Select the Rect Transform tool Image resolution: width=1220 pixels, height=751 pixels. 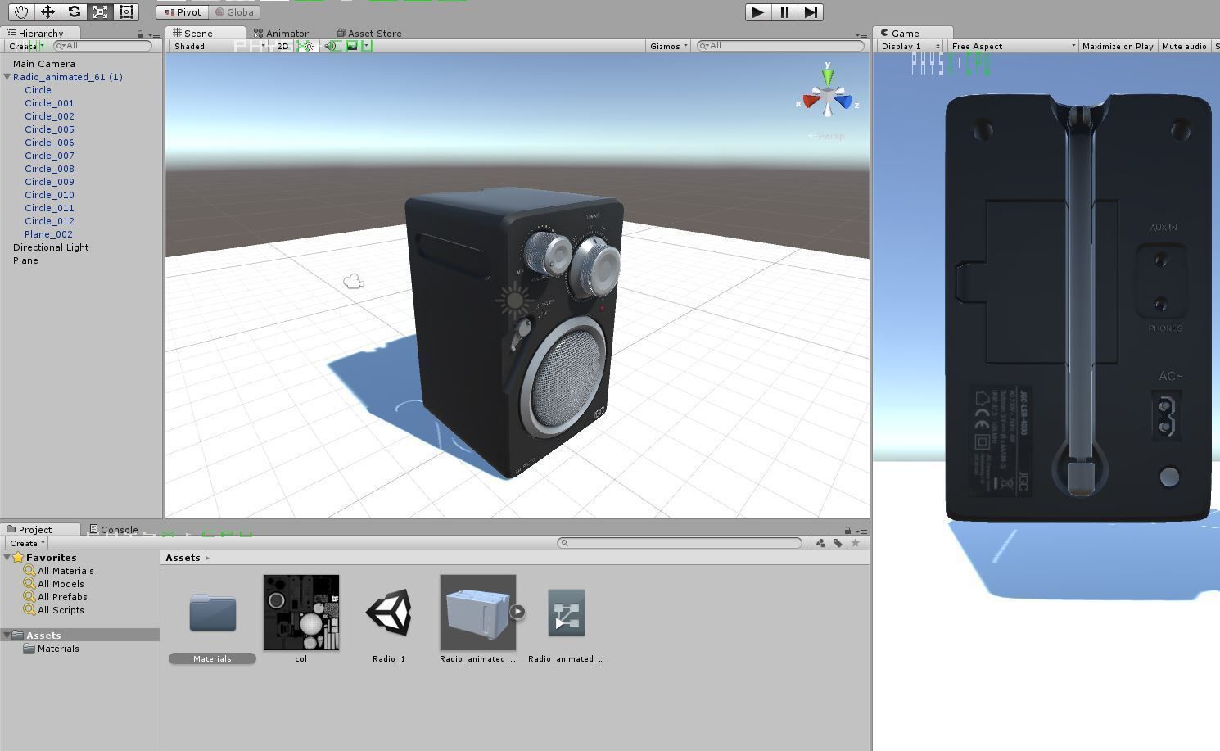(125, 12)
